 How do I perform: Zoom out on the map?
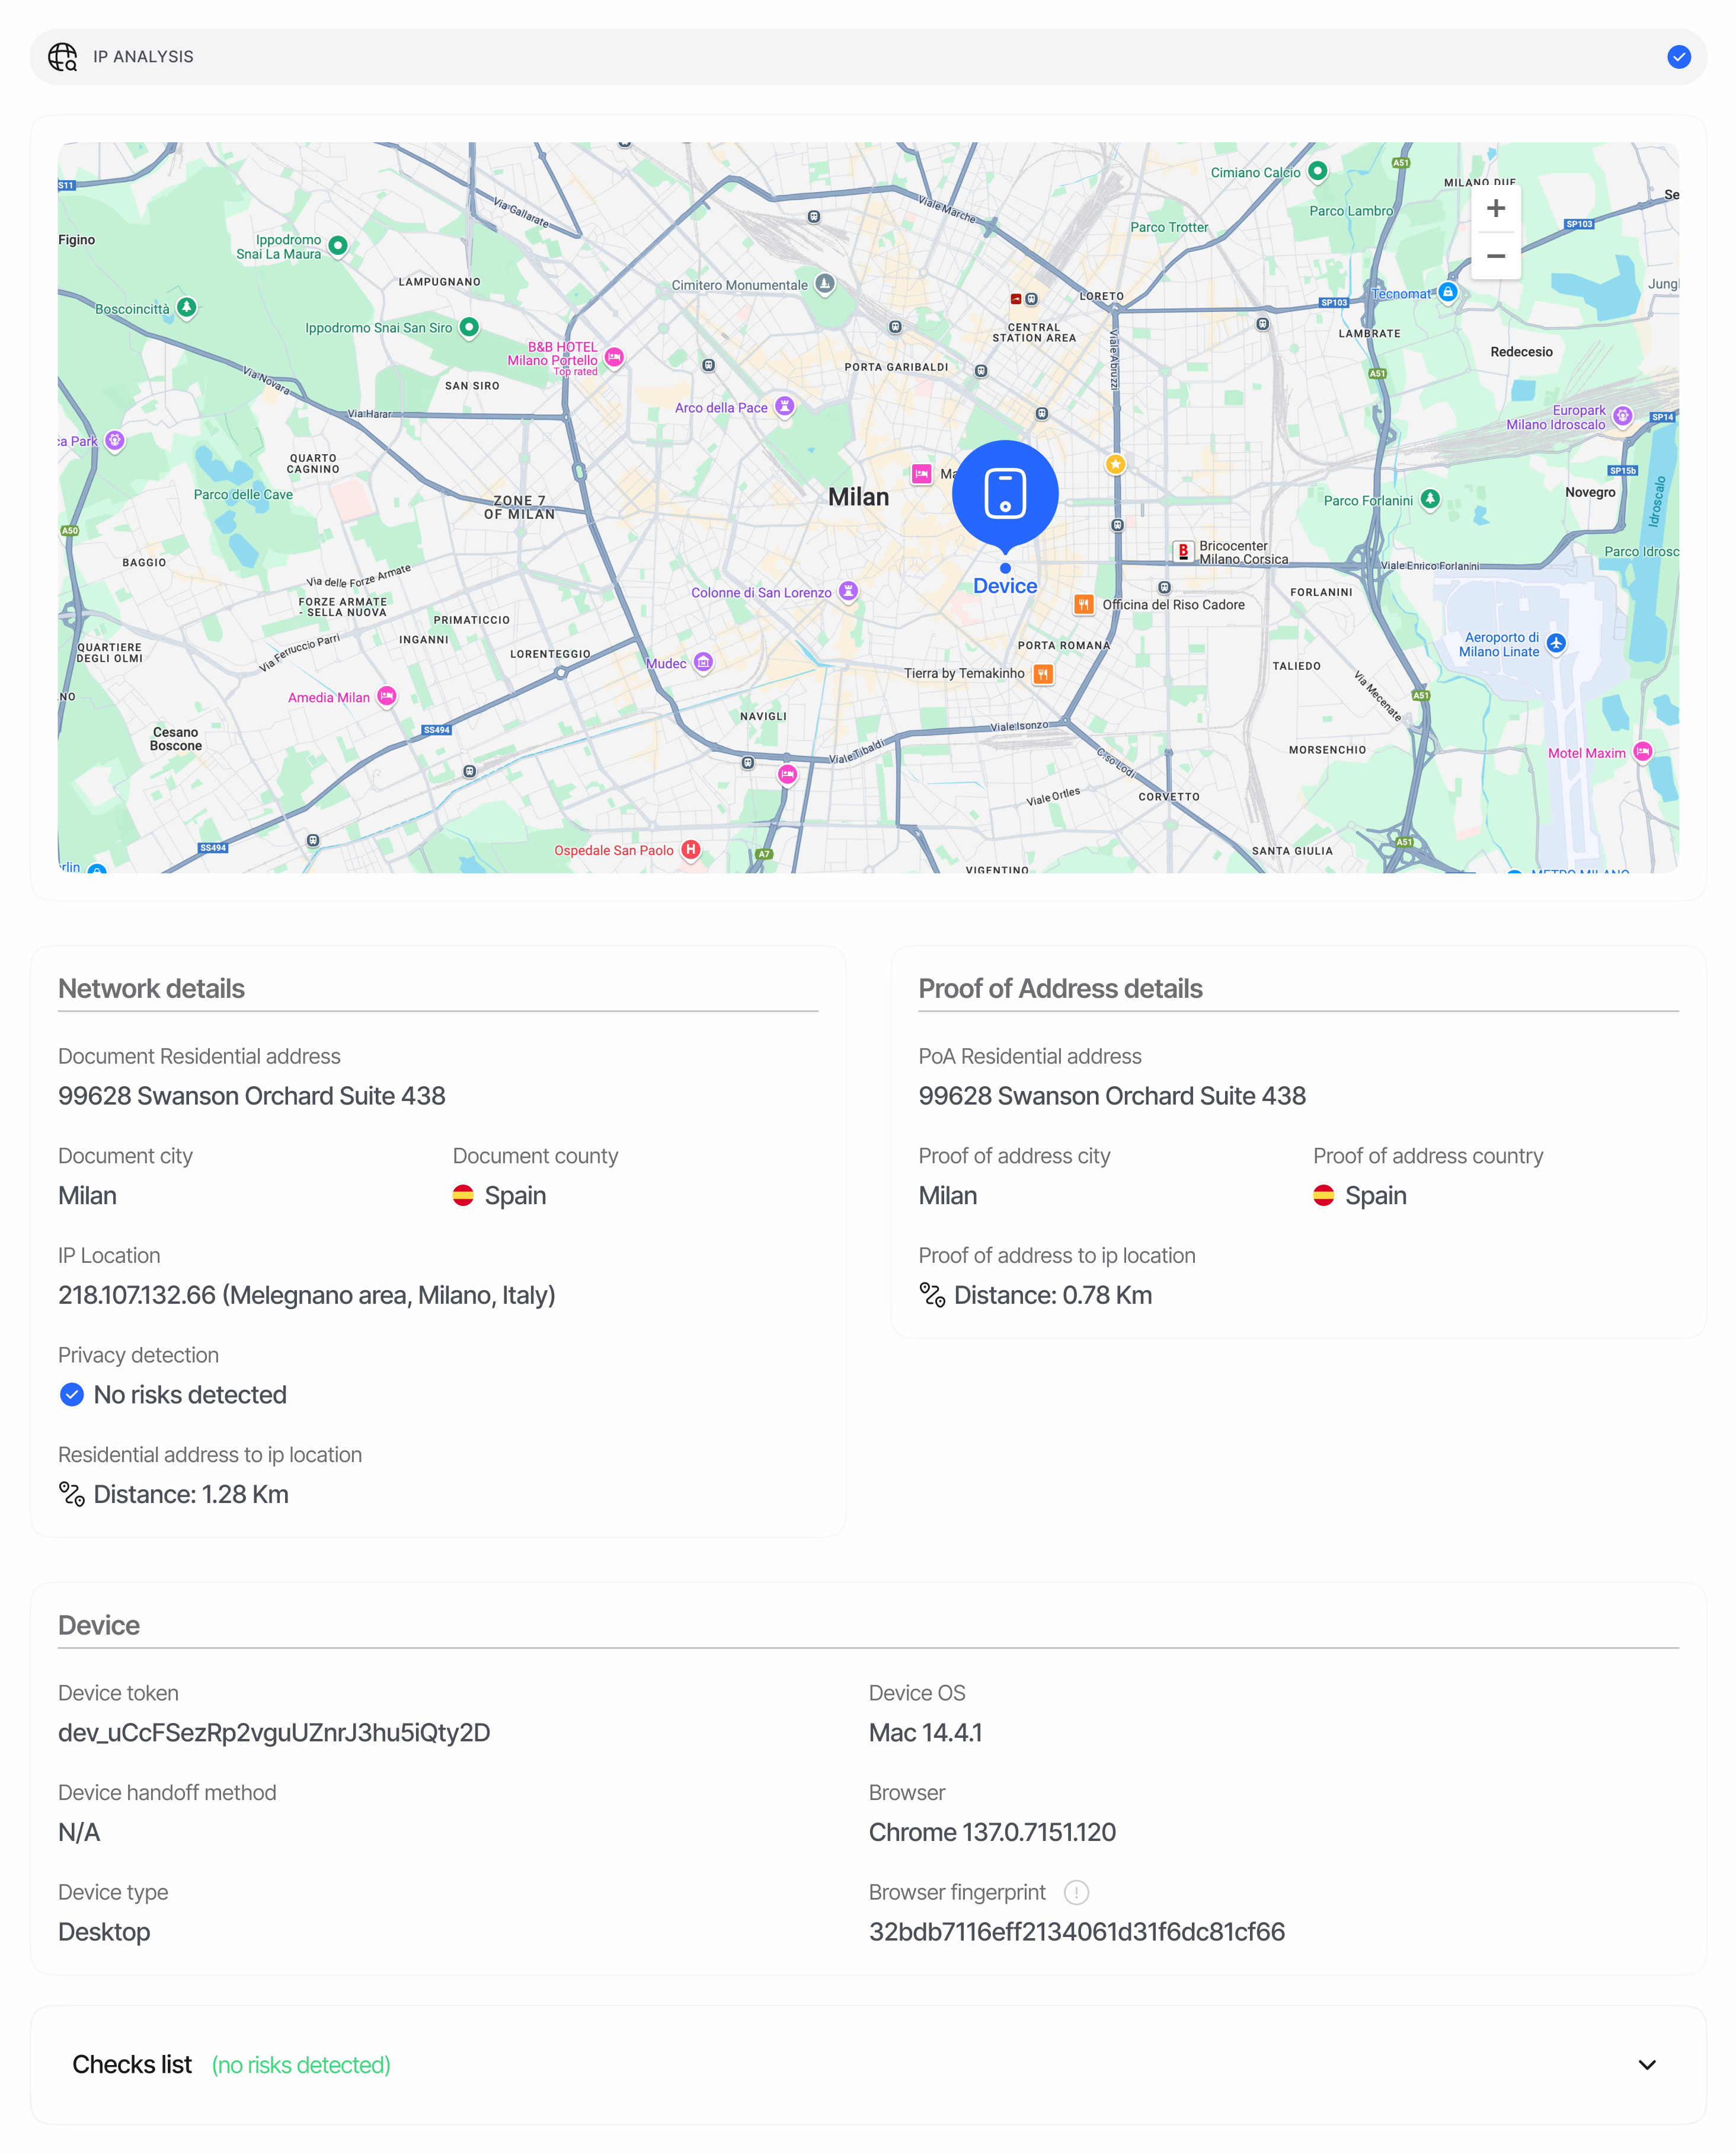tap(1495, 256)
